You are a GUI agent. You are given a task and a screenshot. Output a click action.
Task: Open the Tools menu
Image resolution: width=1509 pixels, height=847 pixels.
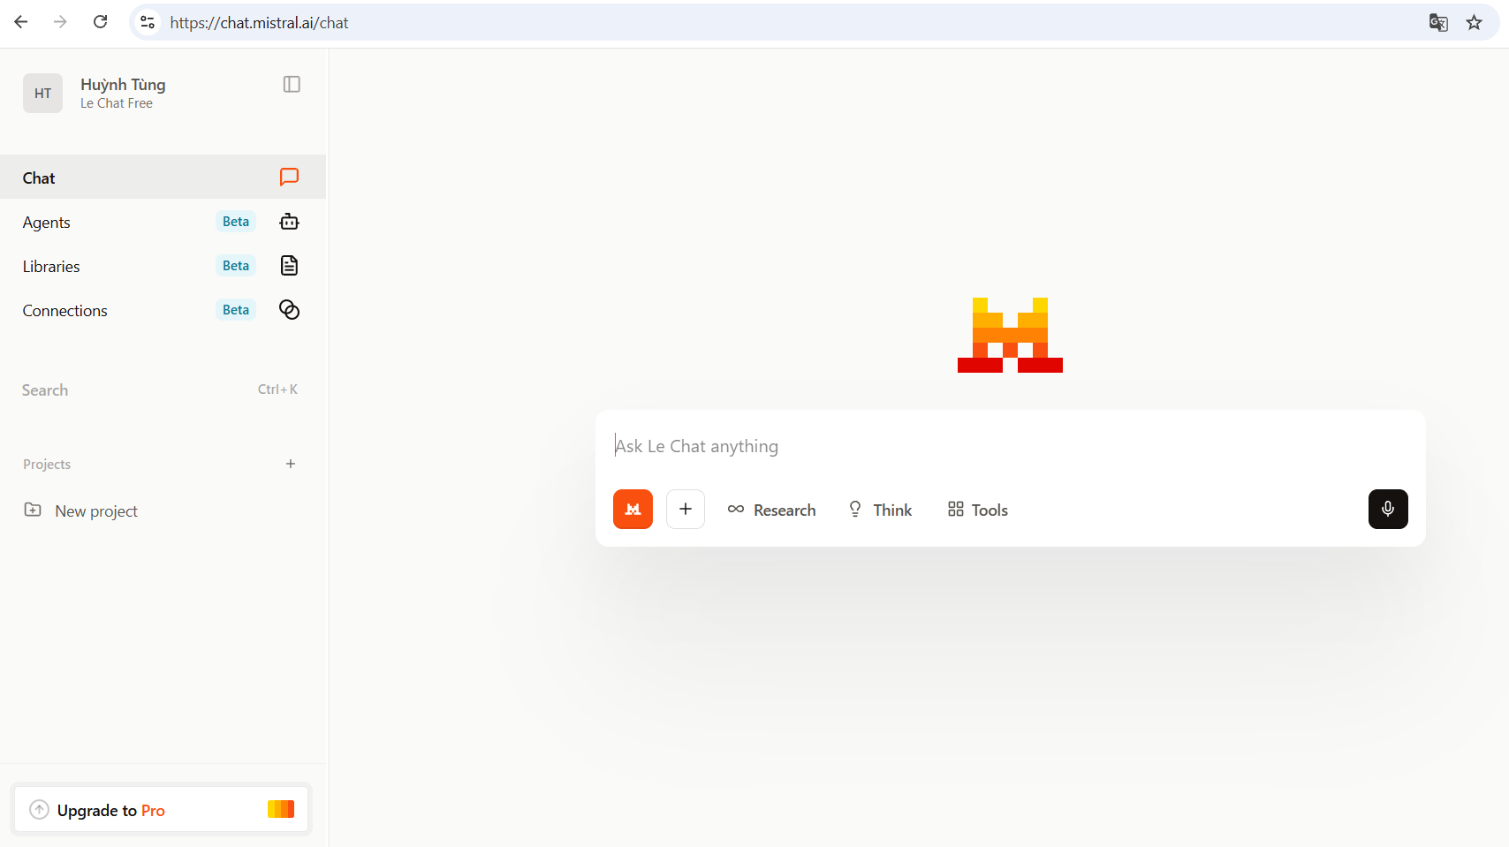(978, 510)
